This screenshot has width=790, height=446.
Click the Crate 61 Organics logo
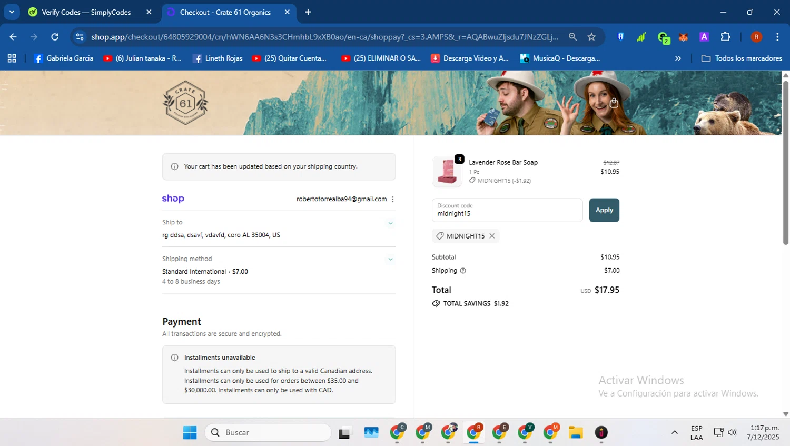(x=185, y=103)
